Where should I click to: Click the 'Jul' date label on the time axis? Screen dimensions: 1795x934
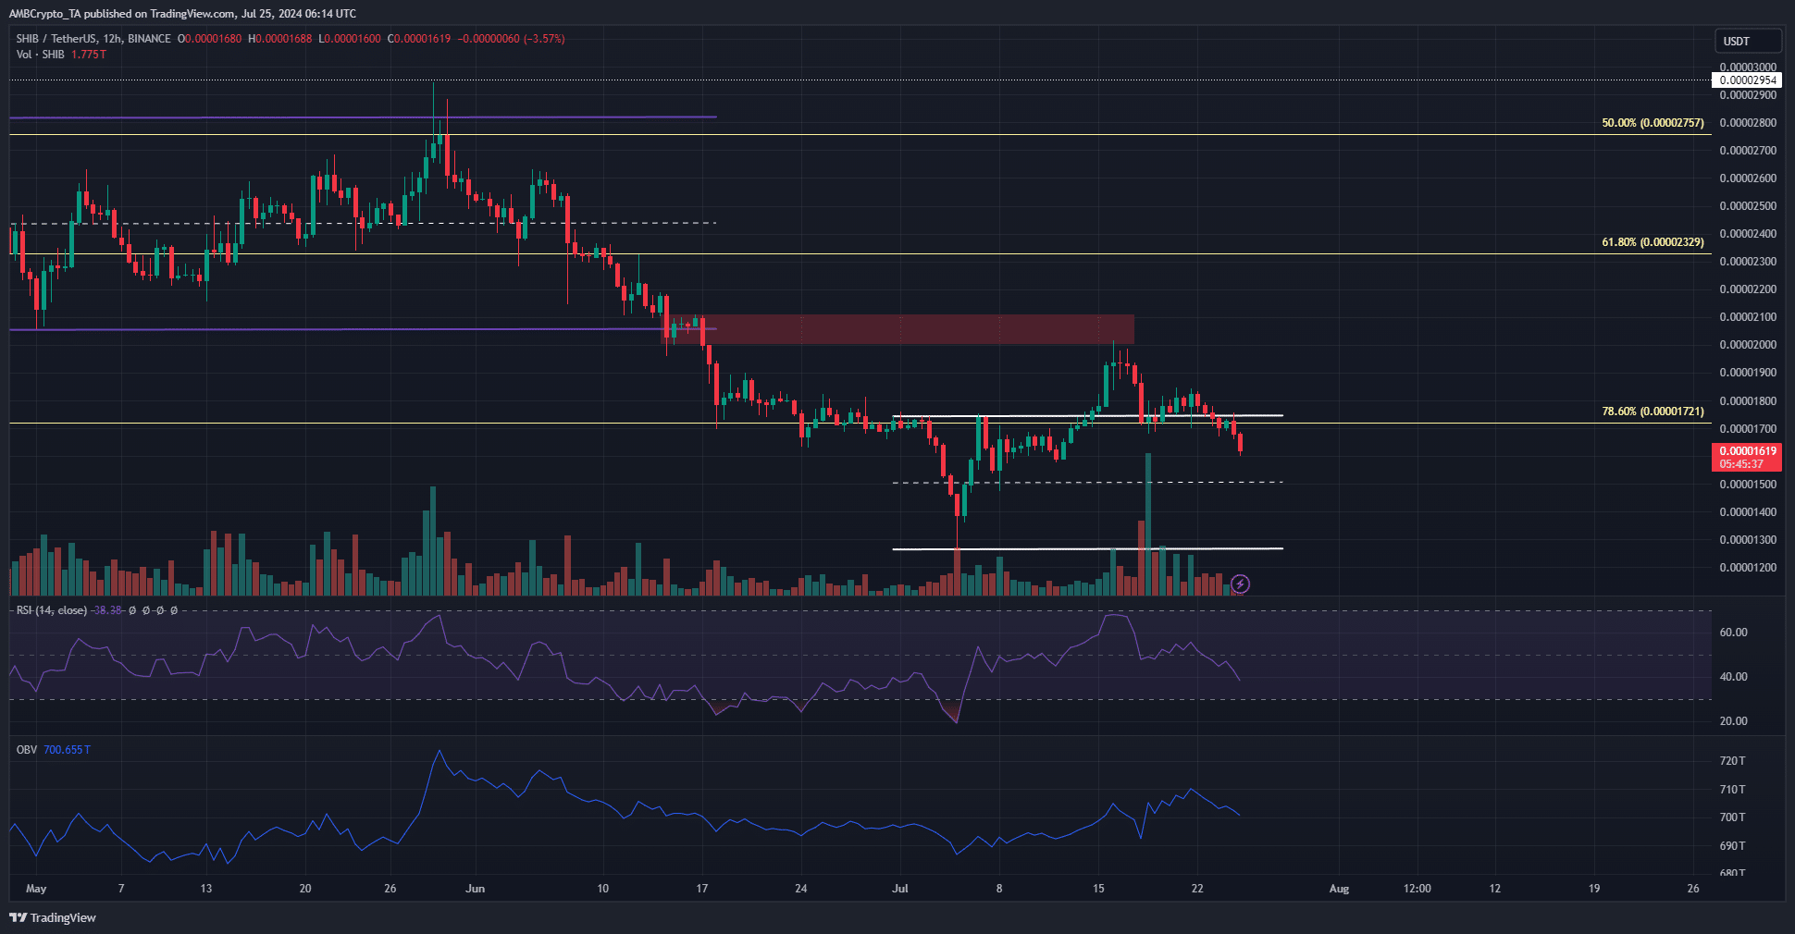tap(899, 889)
